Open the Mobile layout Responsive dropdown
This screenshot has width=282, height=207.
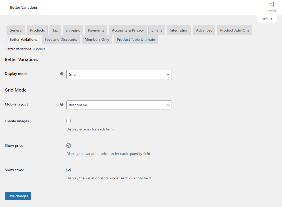pyautogui.click(x=119, y=105)
